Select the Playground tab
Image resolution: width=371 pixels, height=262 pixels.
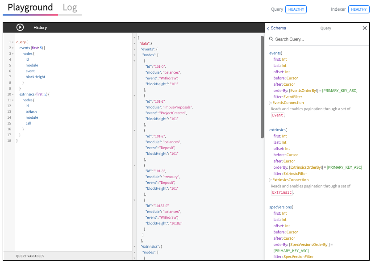[x=30, y=7]
